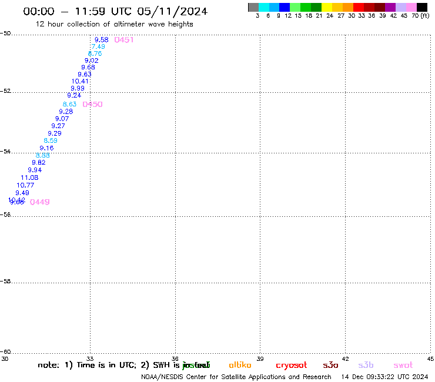Select the 9.68 reading on the track
Image resolution: width=435 pixels, height=382 pixels.
[88, 67]
